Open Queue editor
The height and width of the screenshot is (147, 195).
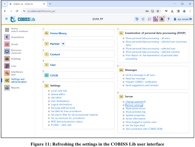tap(58, 94)
